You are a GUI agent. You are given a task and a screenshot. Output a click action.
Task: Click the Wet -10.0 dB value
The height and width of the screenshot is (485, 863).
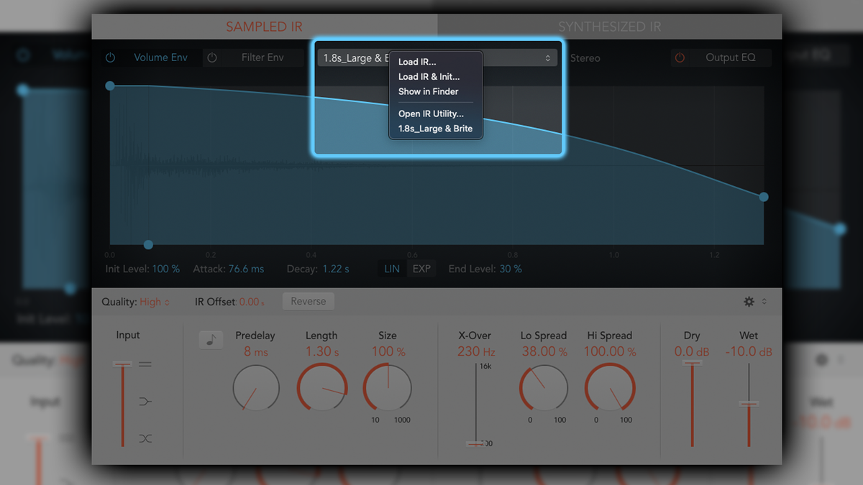pos(749,351)
